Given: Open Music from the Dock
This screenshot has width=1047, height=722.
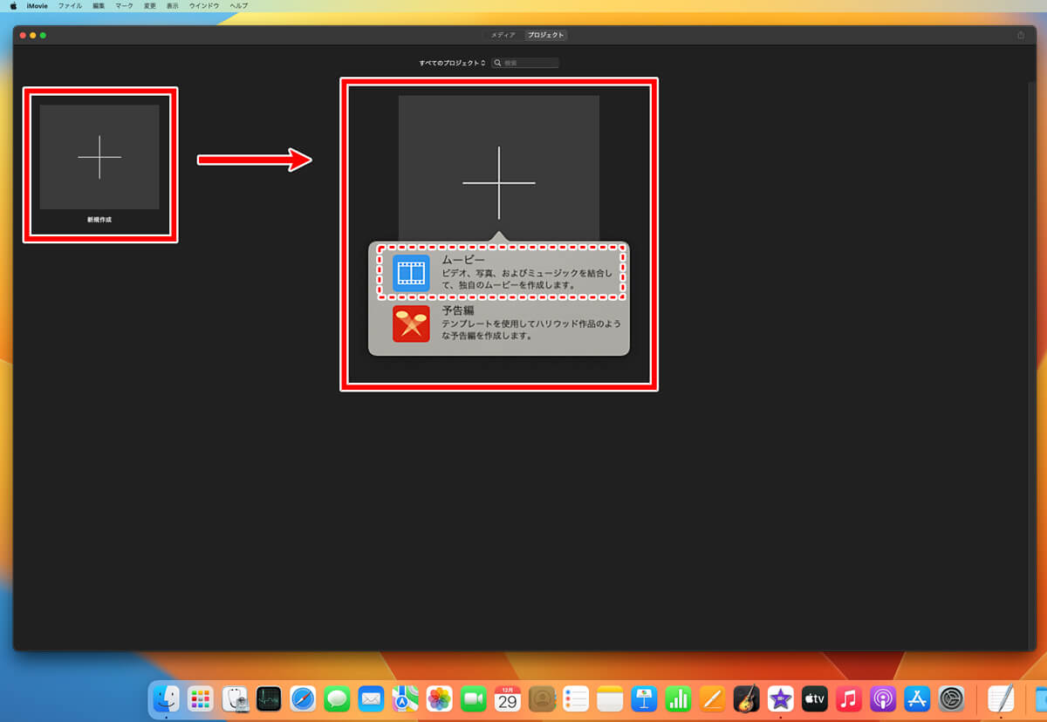Looking at the screenshot, I should pyautogui.click(x=848, y=698).
